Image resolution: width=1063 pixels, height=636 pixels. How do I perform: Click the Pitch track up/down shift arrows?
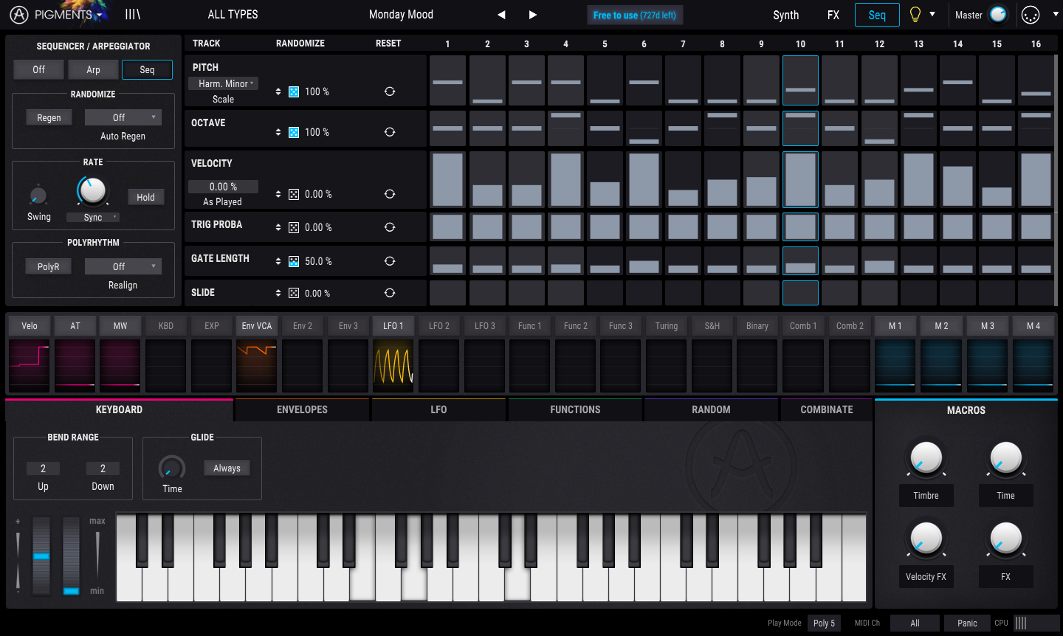pos(278,91)
